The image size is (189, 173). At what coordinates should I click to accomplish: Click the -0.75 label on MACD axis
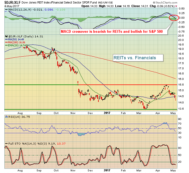[x=181, y=32]
